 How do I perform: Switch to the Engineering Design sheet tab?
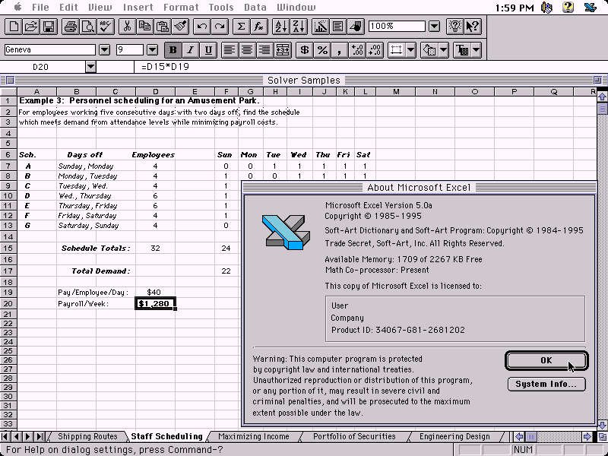pos(454,436)
